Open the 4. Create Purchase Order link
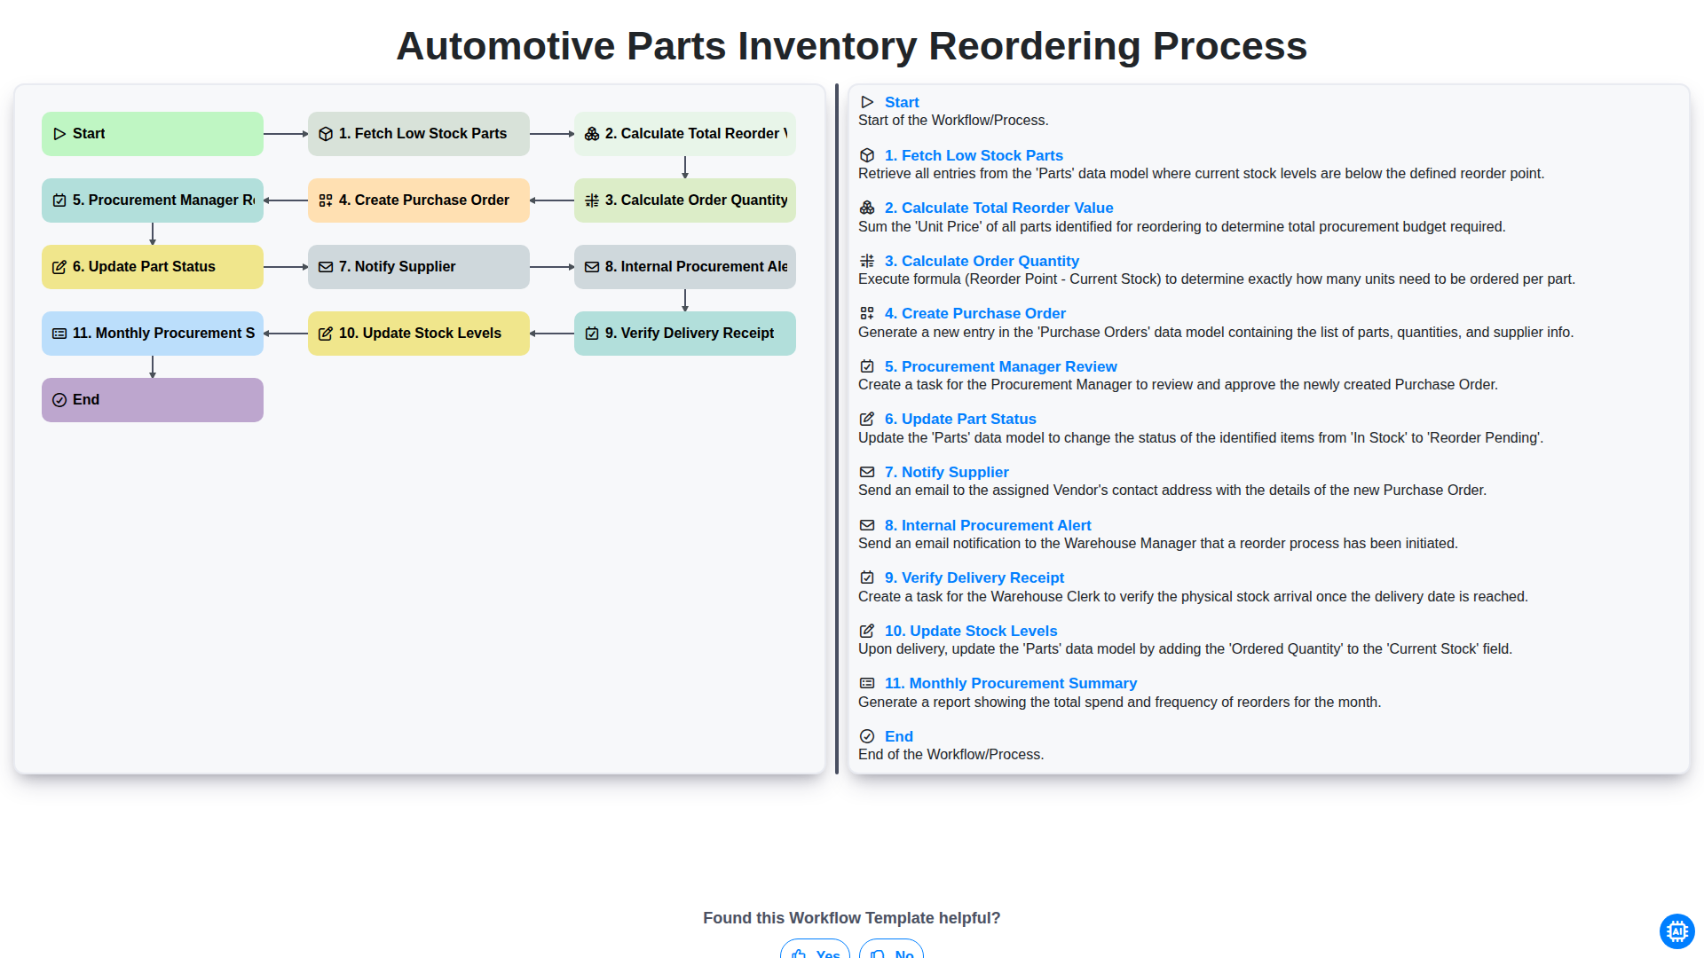The height and width of the screenshot is (958, 1704). pos(975,313)
